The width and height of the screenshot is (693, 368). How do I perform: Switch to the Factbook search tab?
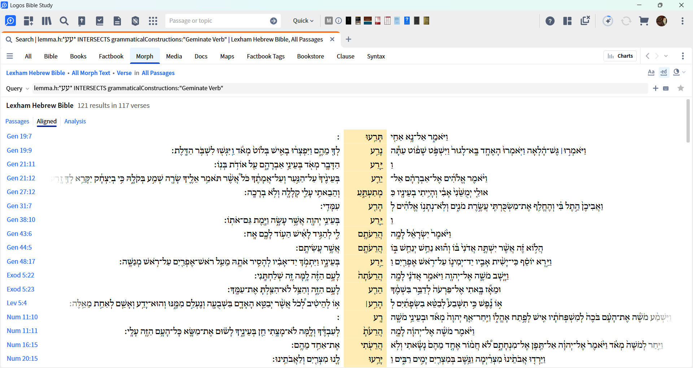(111, 56)
